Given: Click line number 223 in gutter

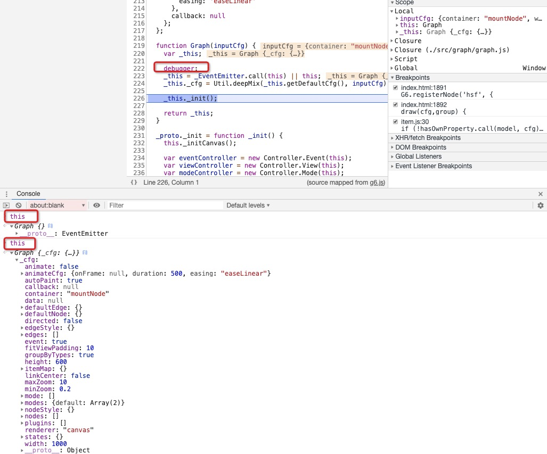Looking at the screenshot, I should 139,76.
